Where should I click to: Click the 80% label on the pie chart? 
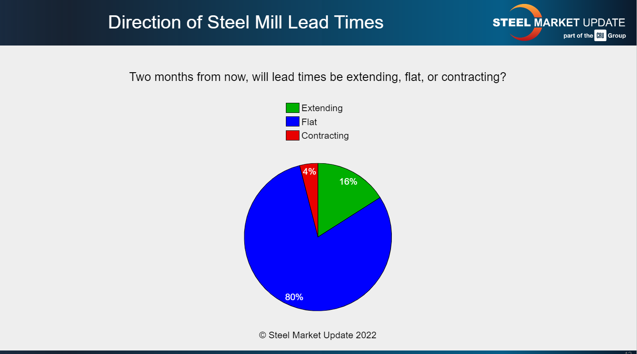(294, 297)
